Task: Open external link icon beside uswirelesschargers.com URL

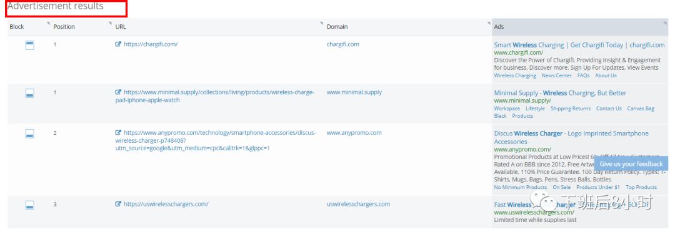Action: click(x=118, y=204)
